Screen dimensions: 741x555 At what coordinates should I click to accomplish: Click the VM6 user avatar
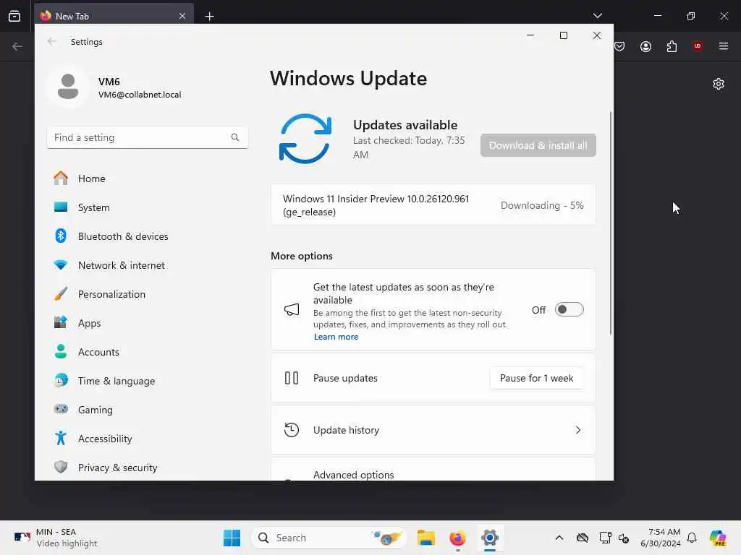68,87
